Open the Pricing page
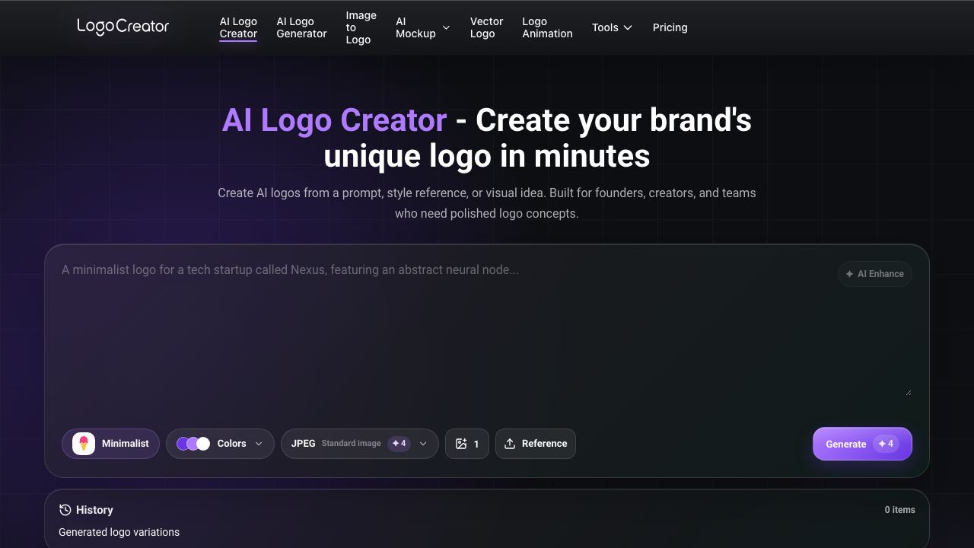 [670, 27]
